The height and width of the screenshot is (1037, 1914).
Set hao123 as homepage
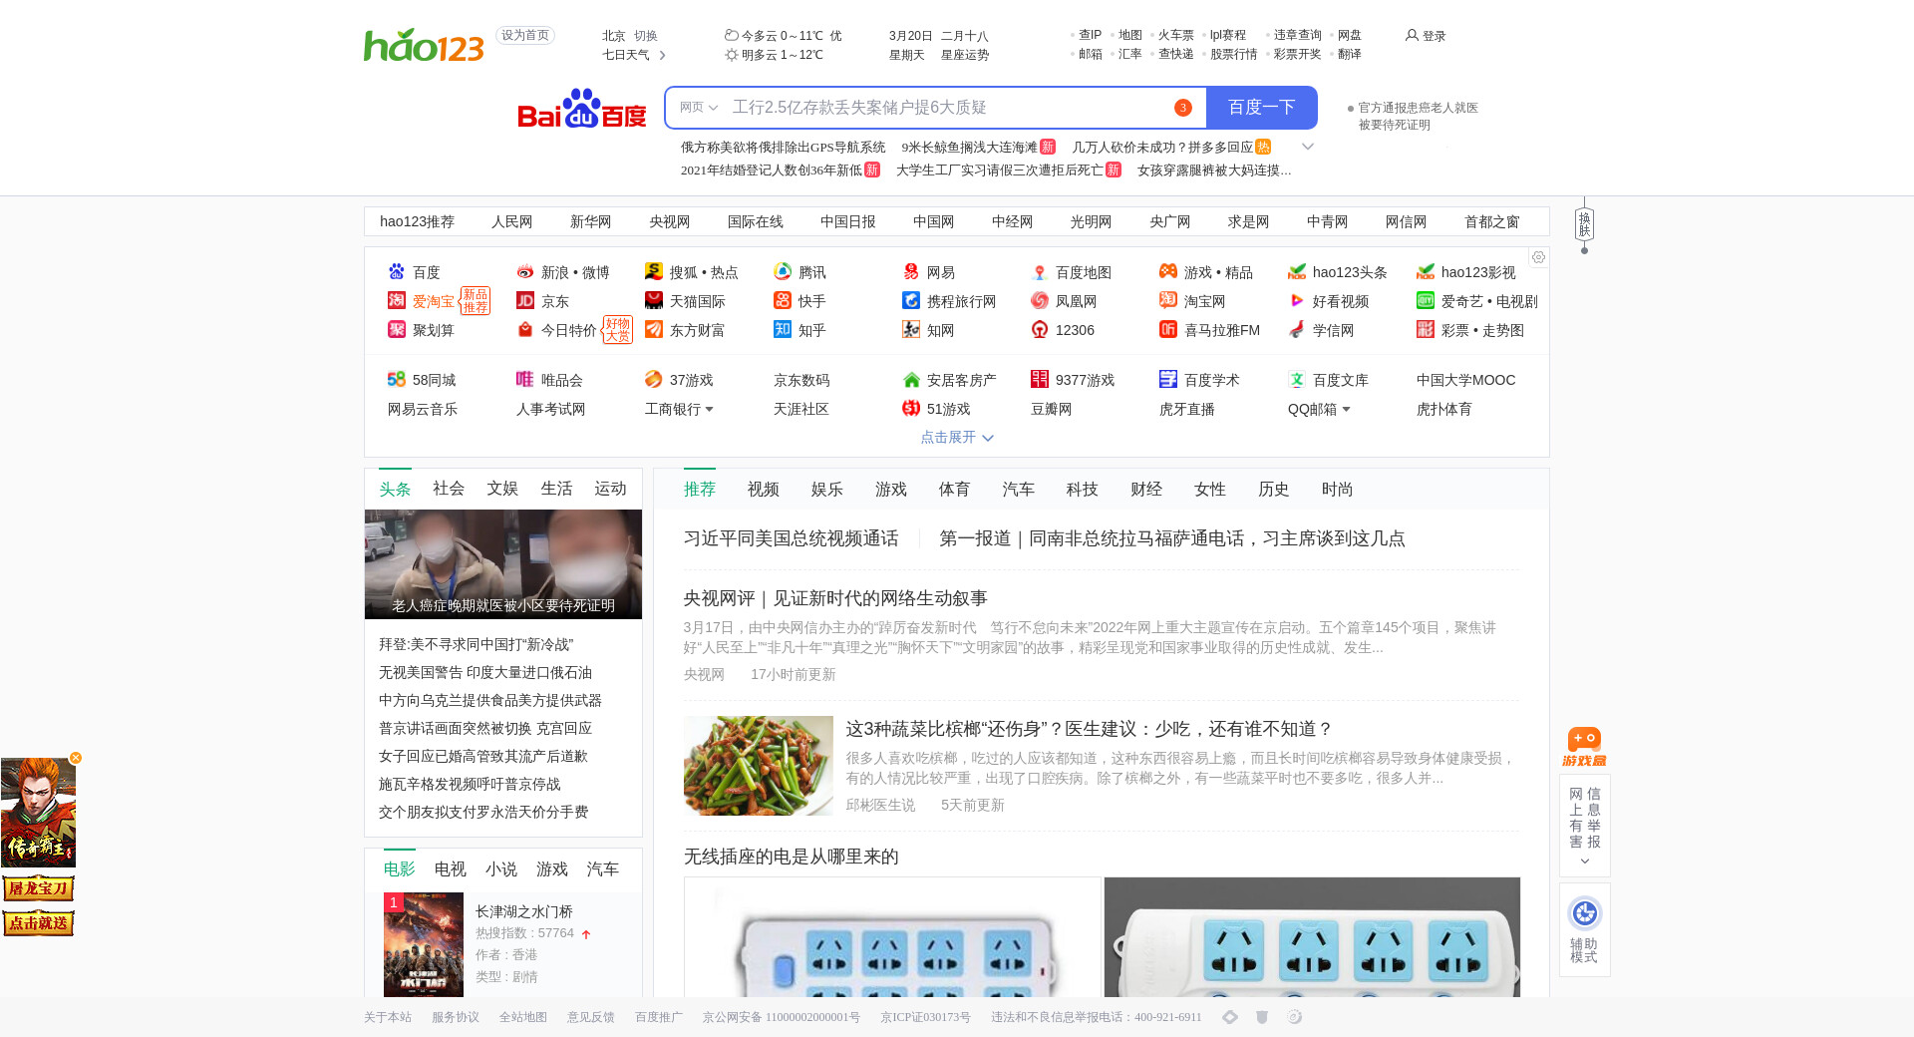tap(524, 36)
